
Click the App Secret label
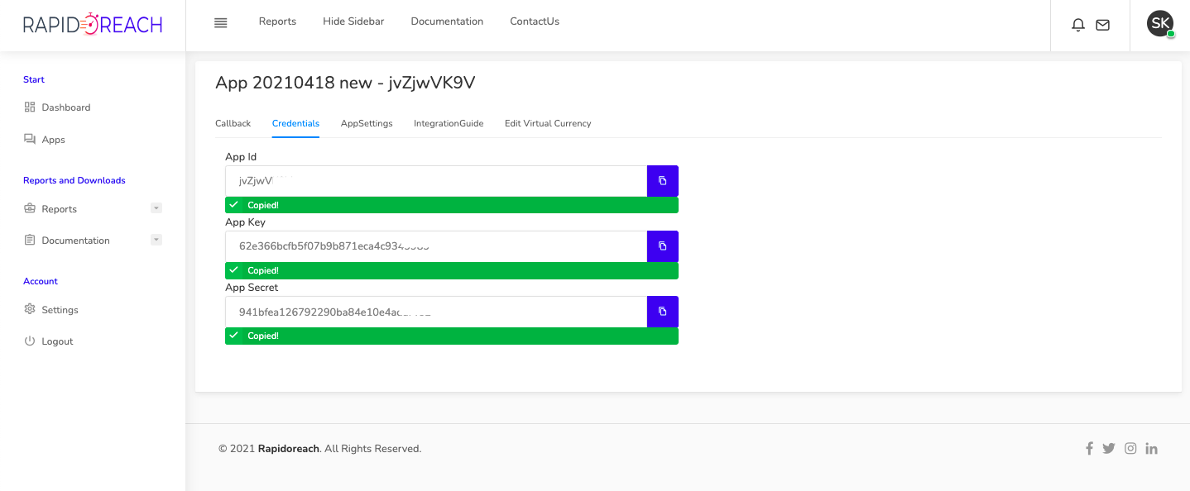[252, 288]
